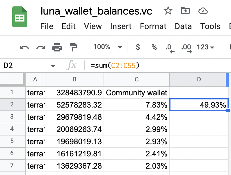Click empty cell D1
The width and height of the screenshot is (231, 175).
[x=199, y=92]
